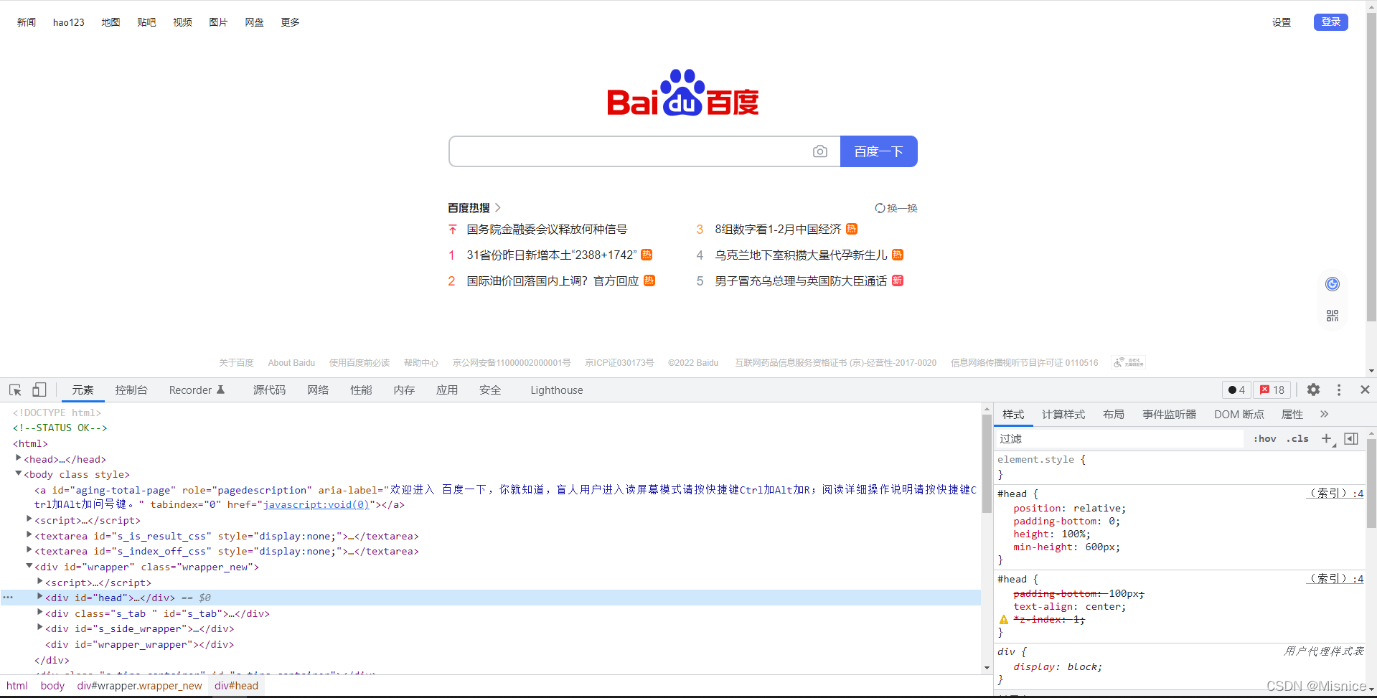The height and width of the screenshot is (698, 1377).
Task: Click the z-index warning triangle icon
Action: coord(1004,620)
